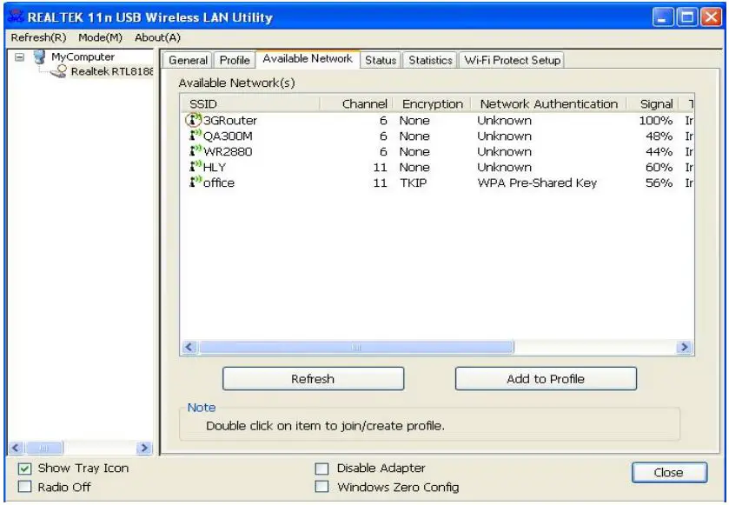Image resolution: width=729 pixels, height=505 pixels.
Task: Click the HLY wireless network icon
Action: click(x=195, y=167)
